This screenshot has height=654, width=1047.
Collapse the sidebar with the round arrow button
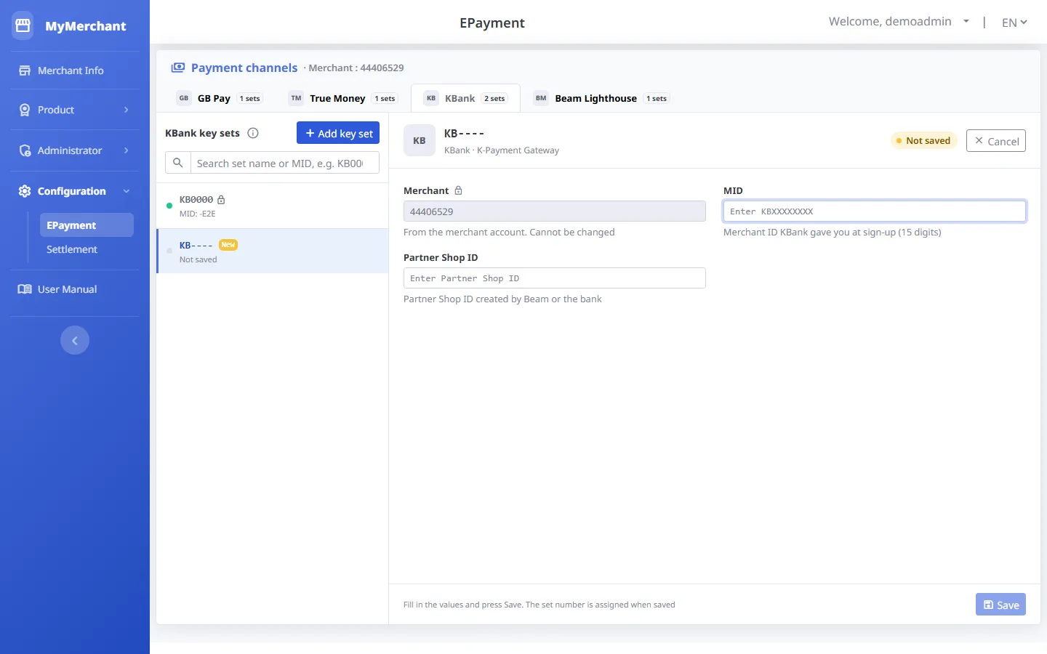pyautogui.click(x=75, y=340)
